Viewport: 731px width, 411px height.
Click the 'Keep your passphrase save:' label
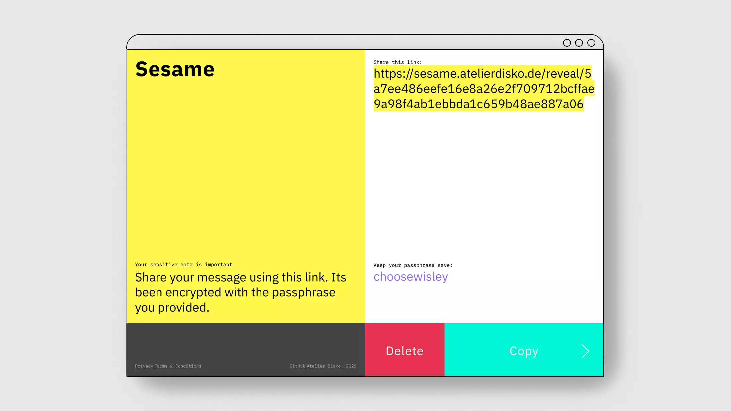click(x=413, y=265)
